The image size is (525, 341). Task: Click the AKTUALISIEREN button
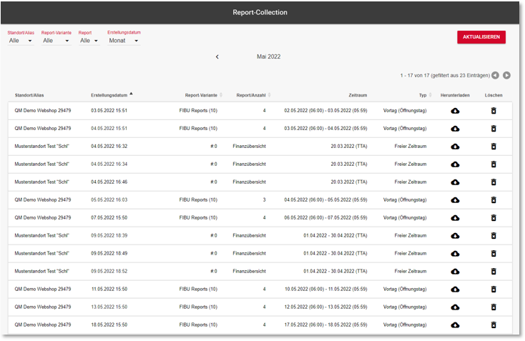(481, 37)
